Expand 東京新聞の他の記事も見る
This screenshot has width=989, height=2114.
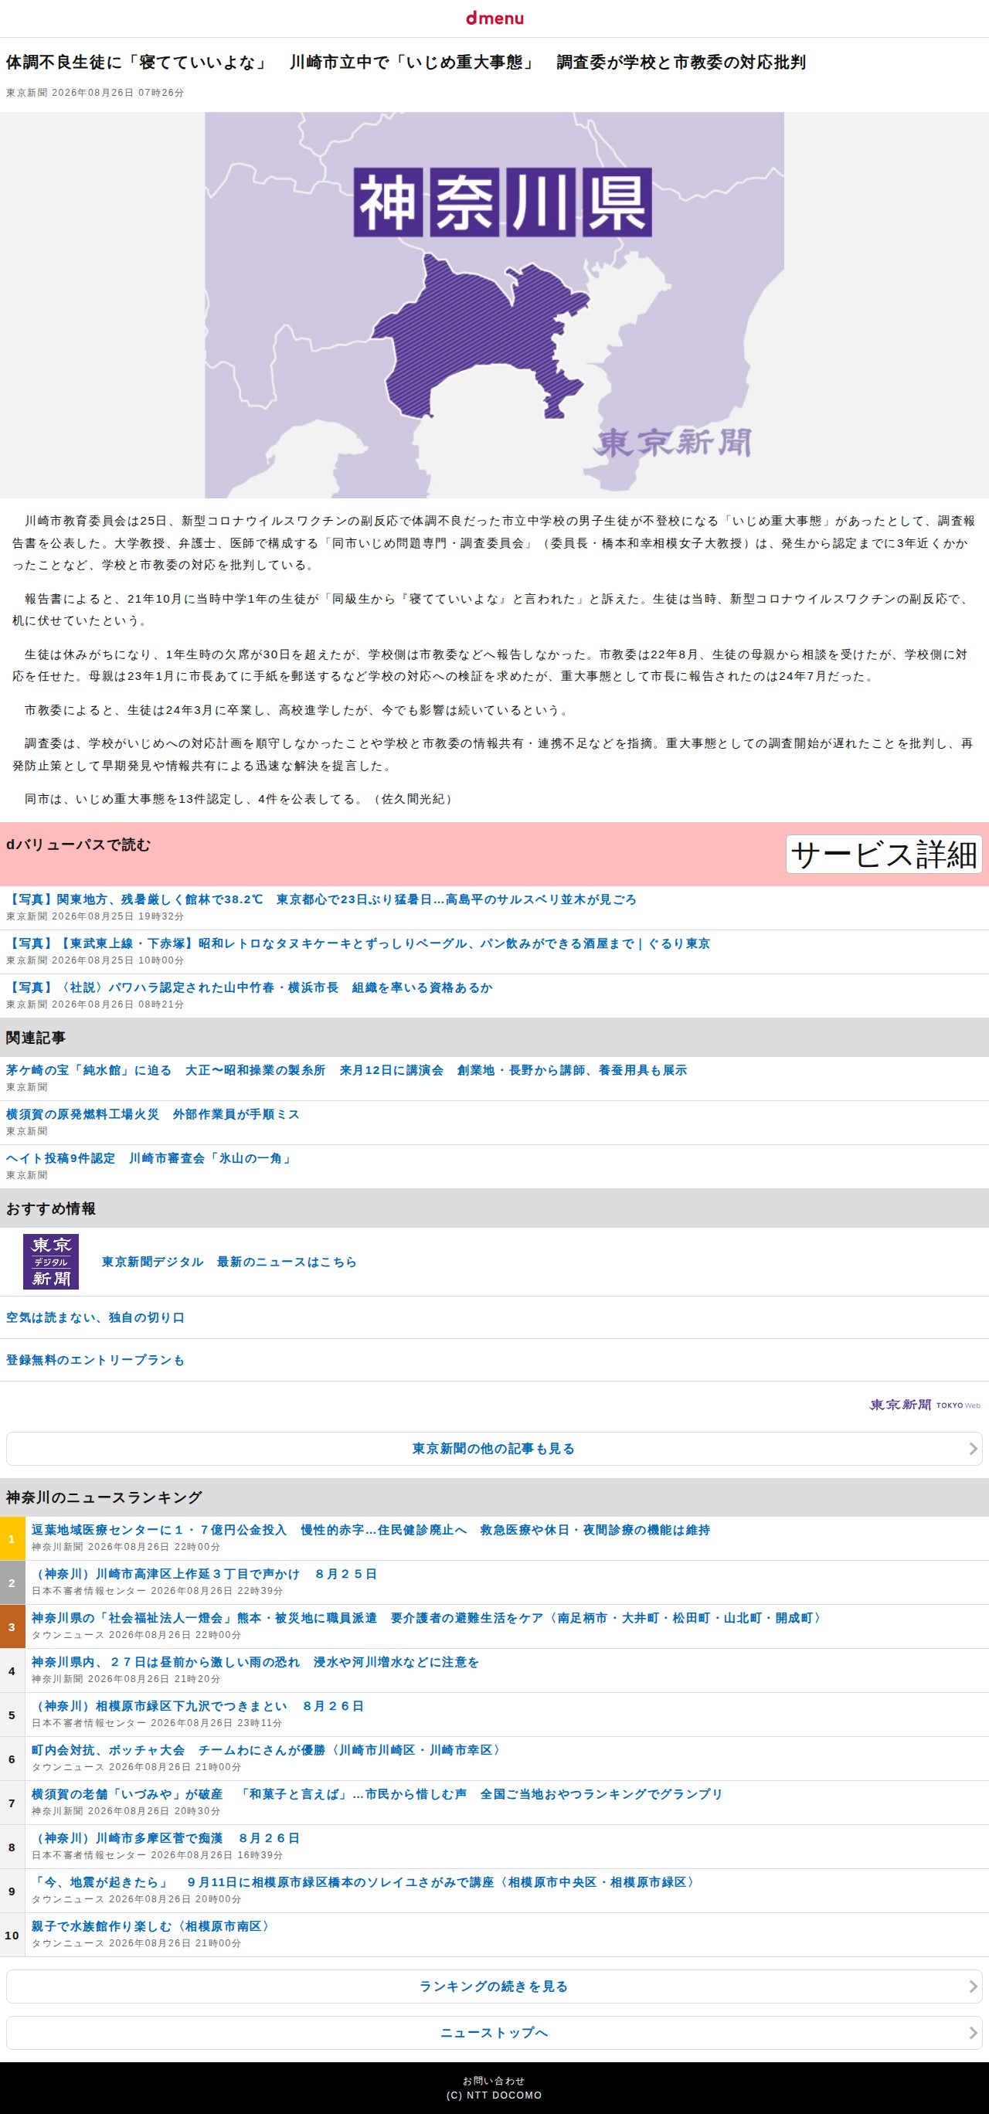pyautogui.click(x=494, y=1449)
